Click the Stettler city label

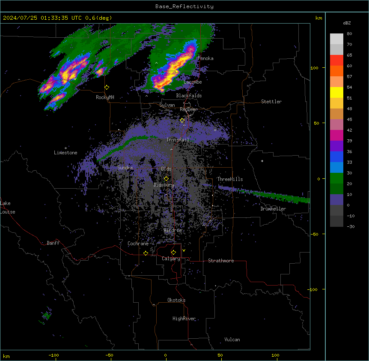pos(271,102)
